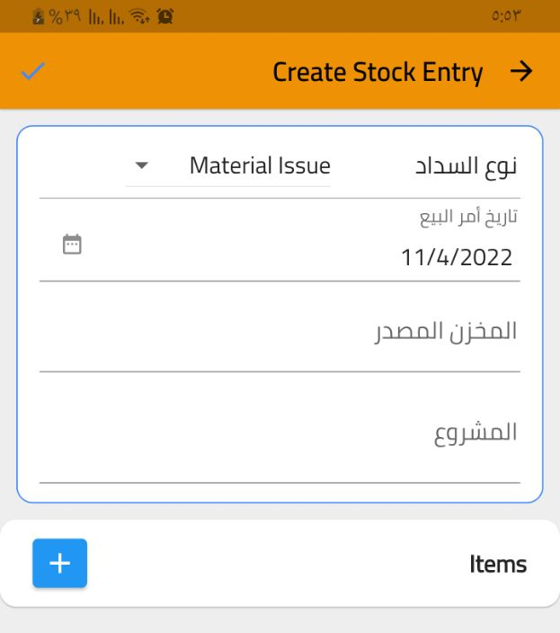The height and width of the screenshot is (633, 560).
Task: Tap the Wi-Fi status bar icon
Action: (x=139, y=16)
